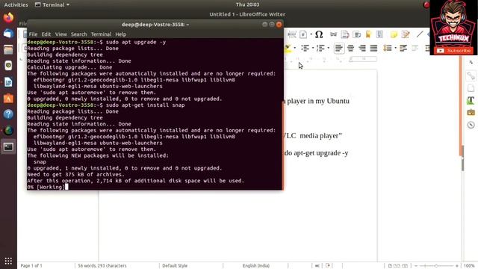Open Help menu in Terminal
Viewport: 478px width, 269px height.
pyautogui.click(x=120, y=34)
